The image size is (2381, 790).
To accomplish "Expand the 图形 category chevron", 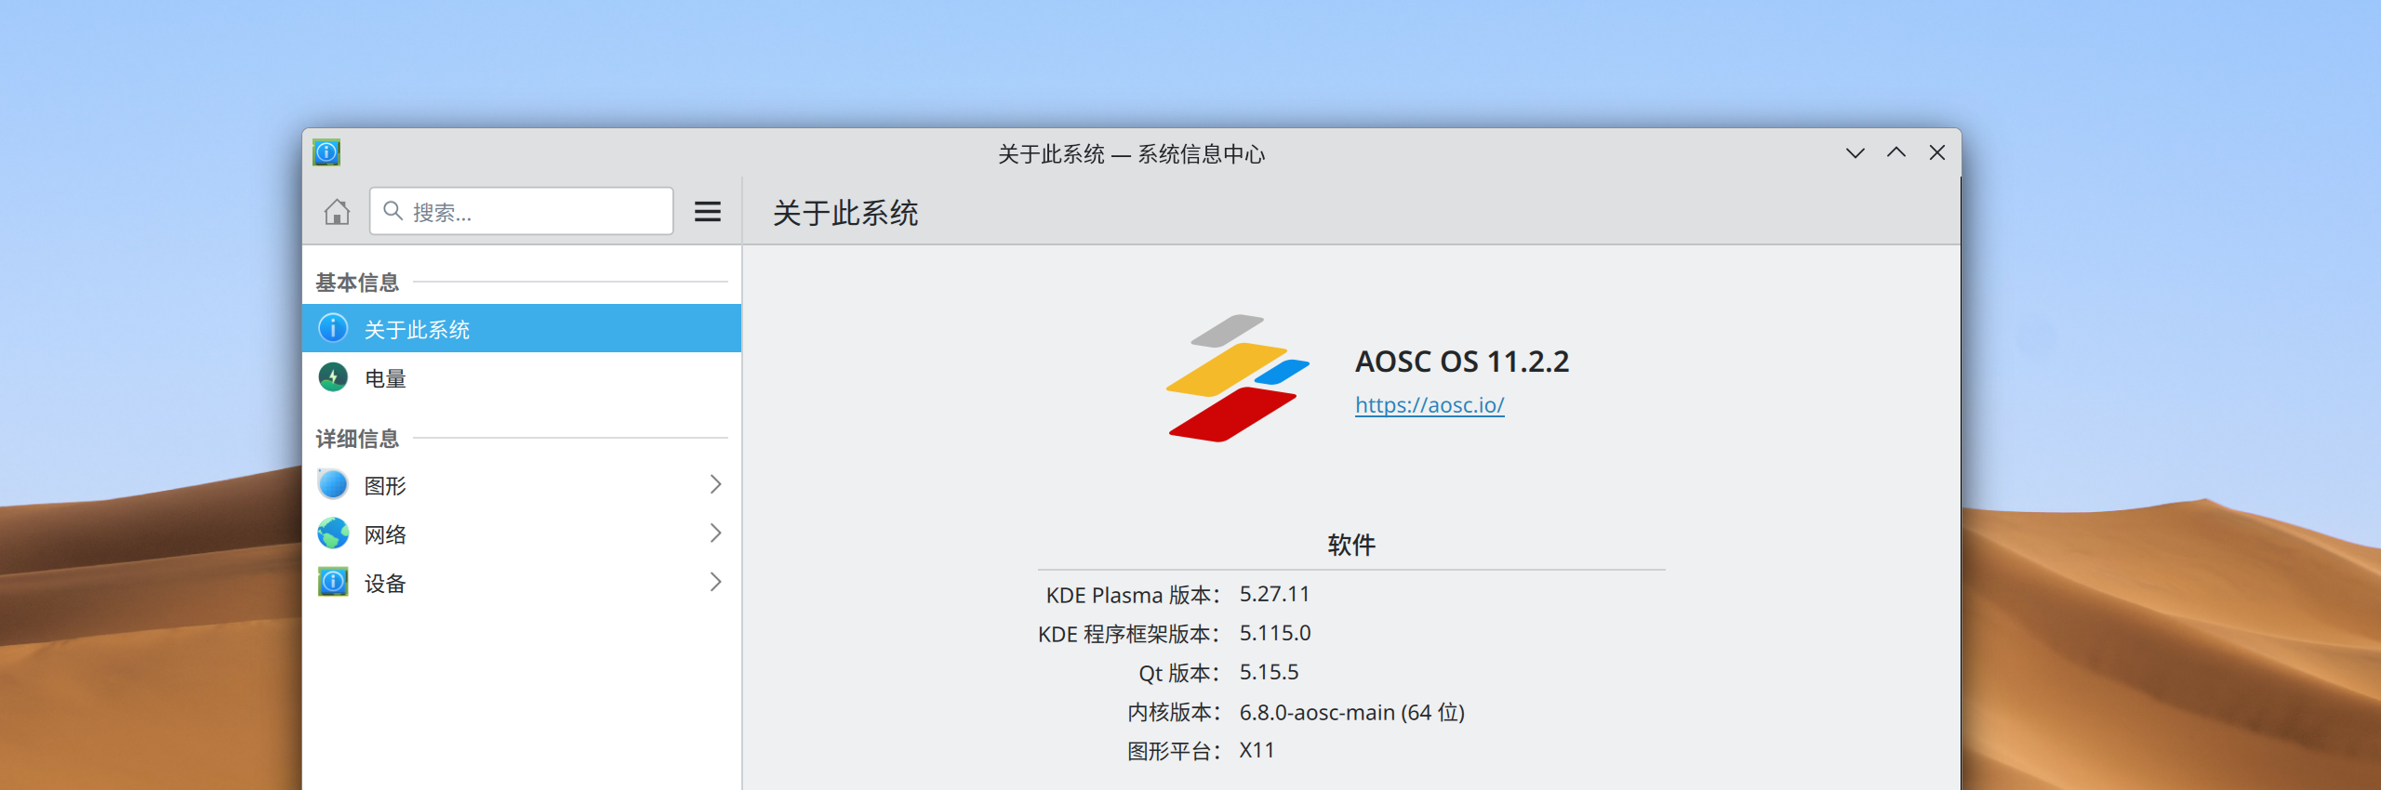I will (715, 484).
